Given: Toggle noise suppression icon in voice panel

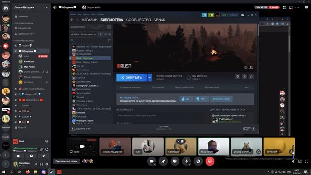Looking at the screenshot, I should click(41, 149).
